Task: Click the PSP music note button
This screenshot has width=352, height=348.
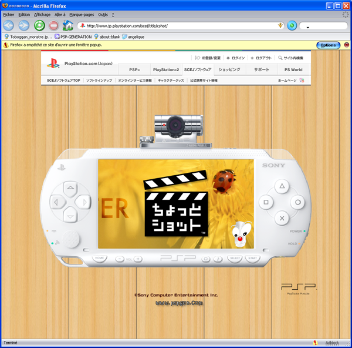Action: click(218, 259)
